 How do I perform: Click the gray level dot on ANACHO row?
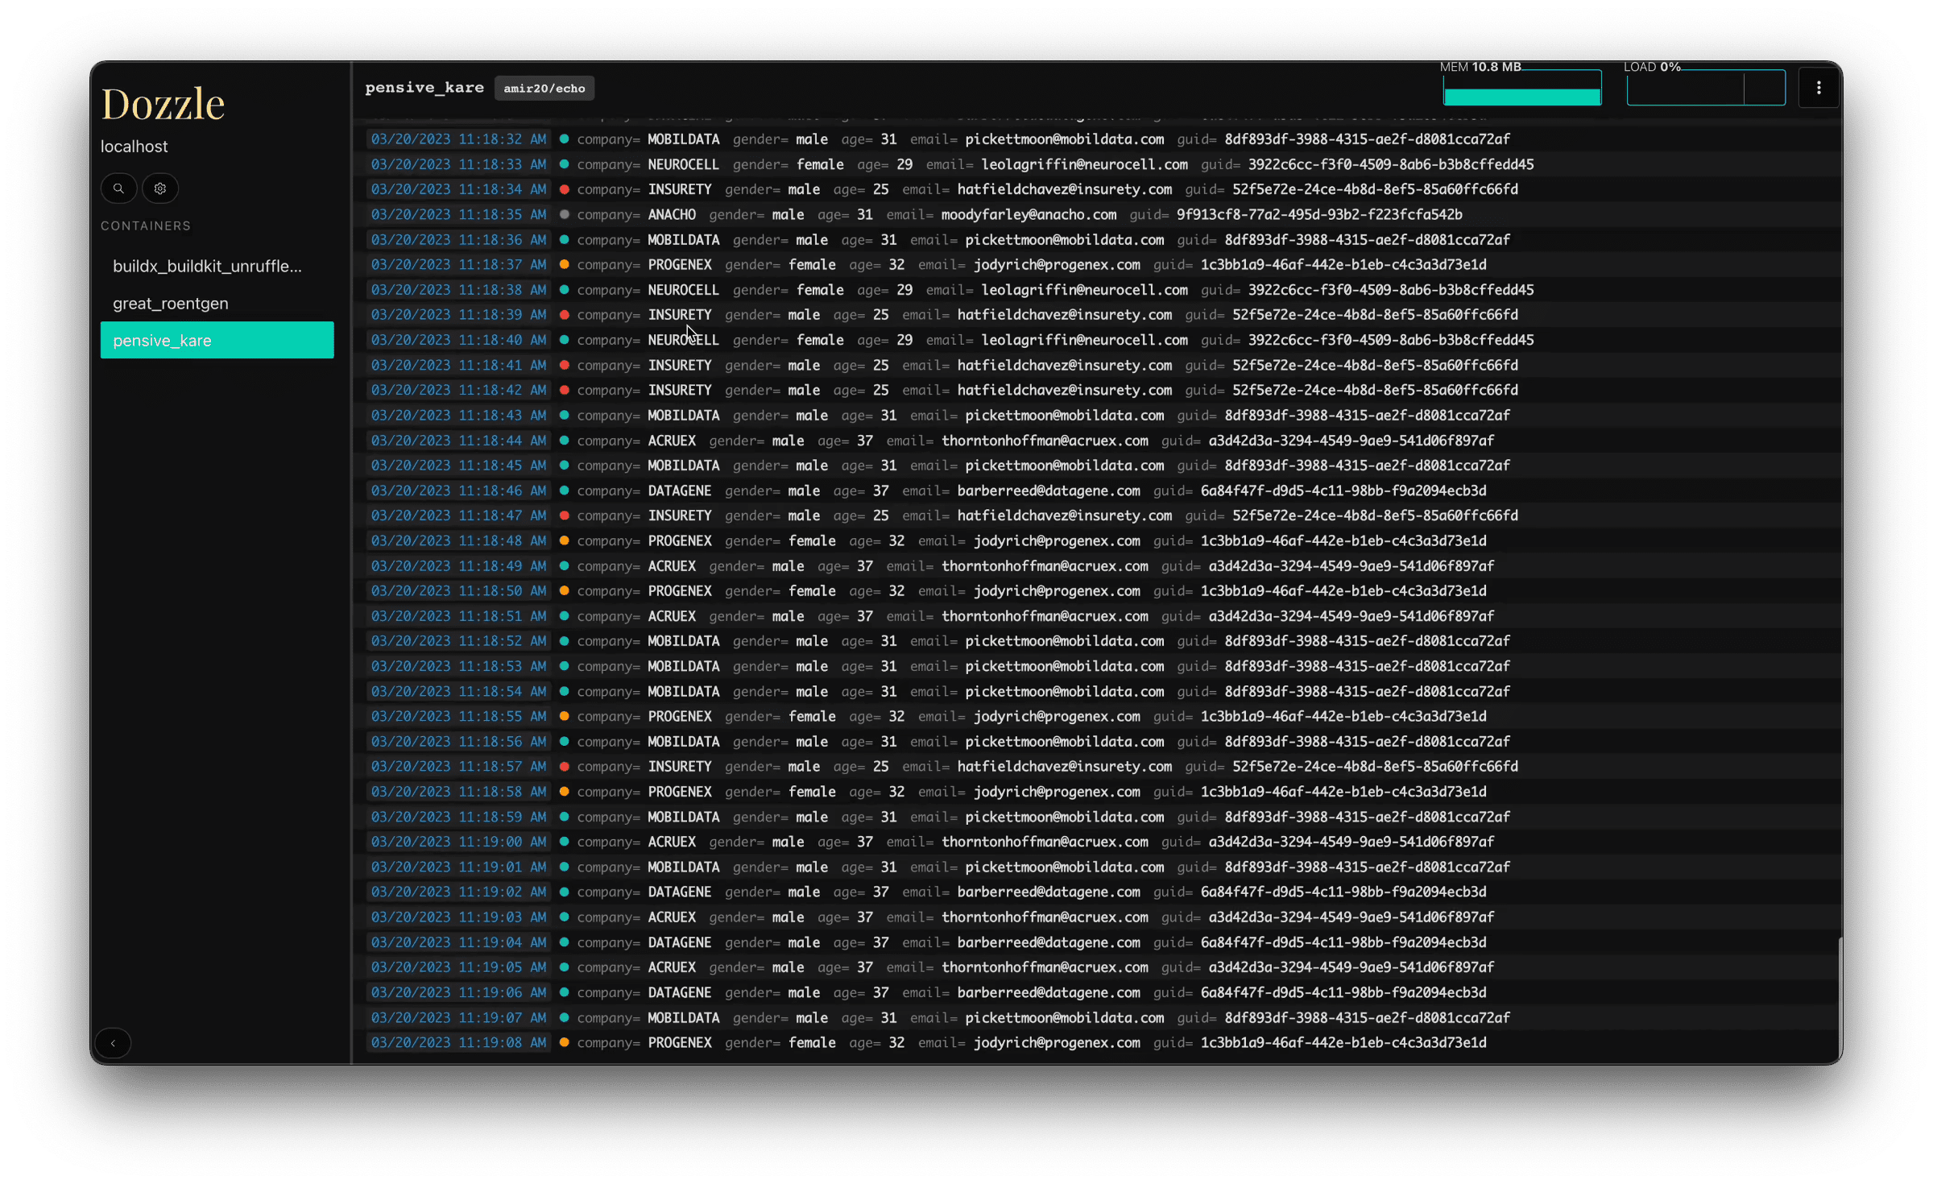pos(565,214)
